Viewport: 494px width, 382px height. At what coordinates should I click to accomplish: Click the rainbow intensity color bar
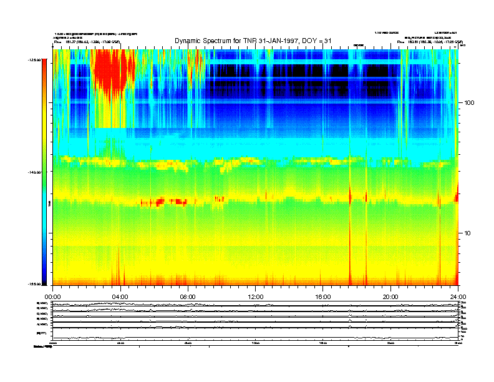click(x=44, y=172)
